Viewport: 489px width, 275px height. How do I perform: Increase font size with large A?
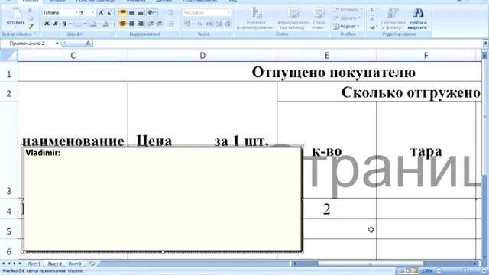pyautogui.click(x=101, y=13)
